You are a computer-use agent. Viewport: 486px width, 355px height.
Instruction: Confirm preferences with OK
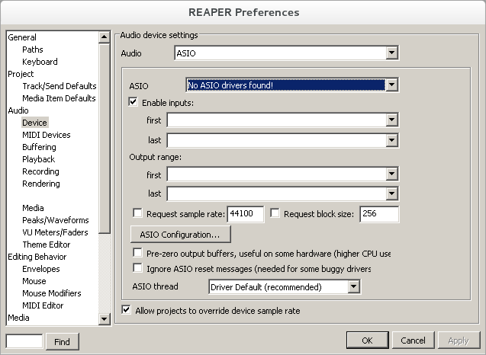coord(368,341)
